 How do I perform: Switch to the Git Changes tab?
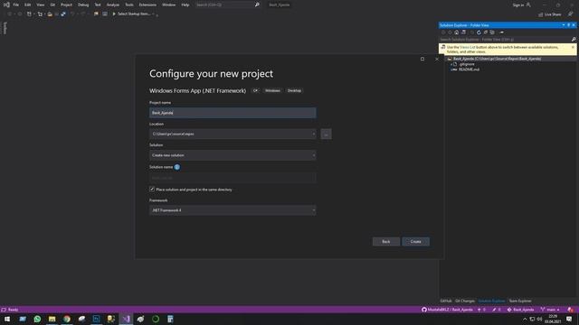coord(465,301)
